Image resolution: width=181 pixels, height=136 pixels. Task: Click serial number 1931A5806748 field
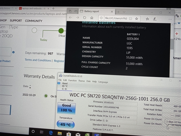120,108
